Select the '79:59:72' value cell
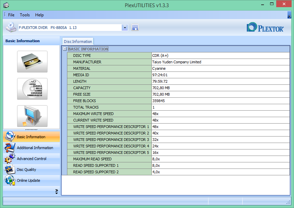 (x=221, y=81)
